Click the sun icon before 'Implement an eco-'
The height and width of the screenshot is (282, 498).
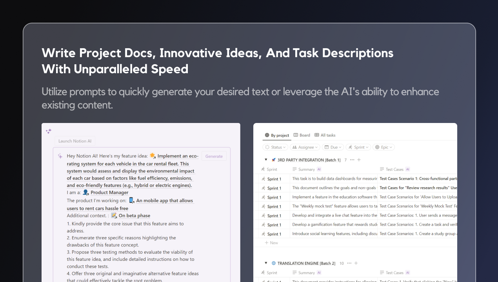153,155
